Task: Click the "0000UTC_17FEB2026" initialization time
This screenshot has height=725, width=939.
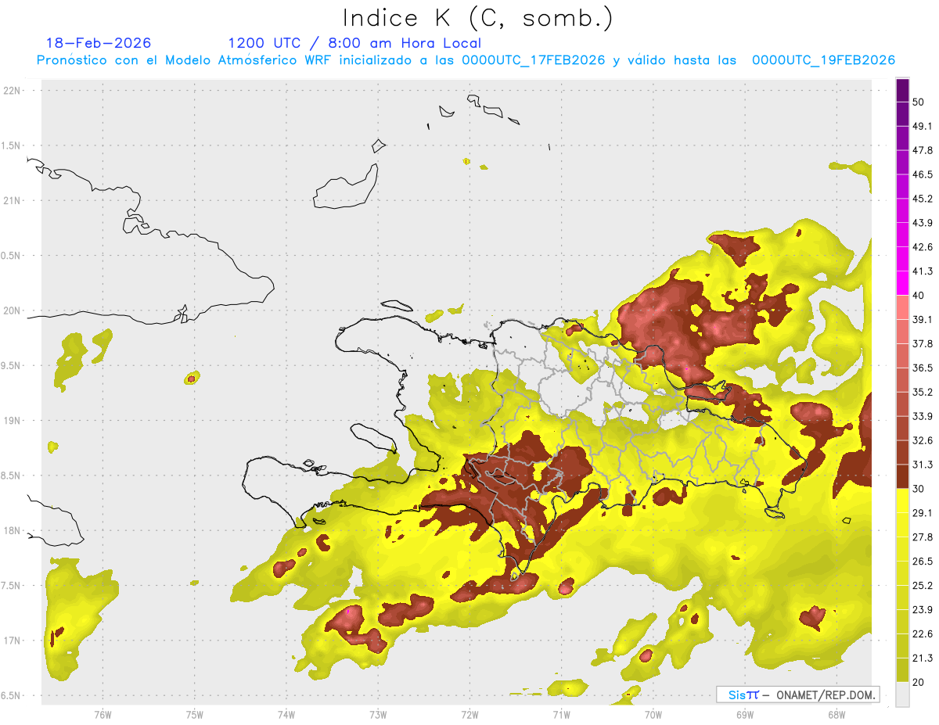Action: coord(533,60)
